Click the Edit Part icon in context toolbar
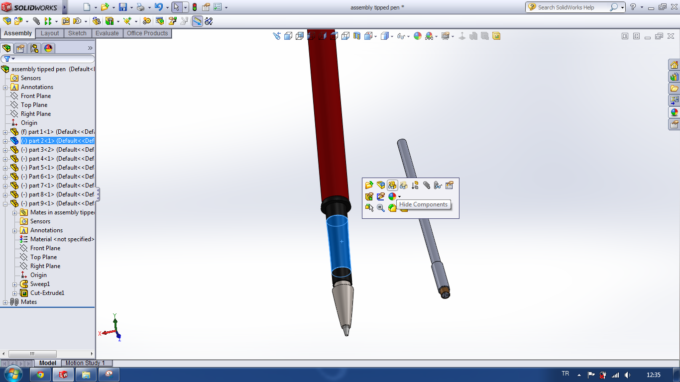The height and width of the screenshot is (382, 680). tap(381, 185)
